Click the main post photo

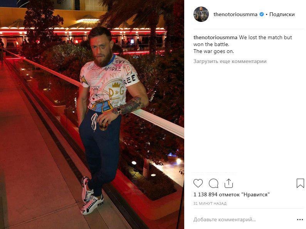click(x=92, y=114)
